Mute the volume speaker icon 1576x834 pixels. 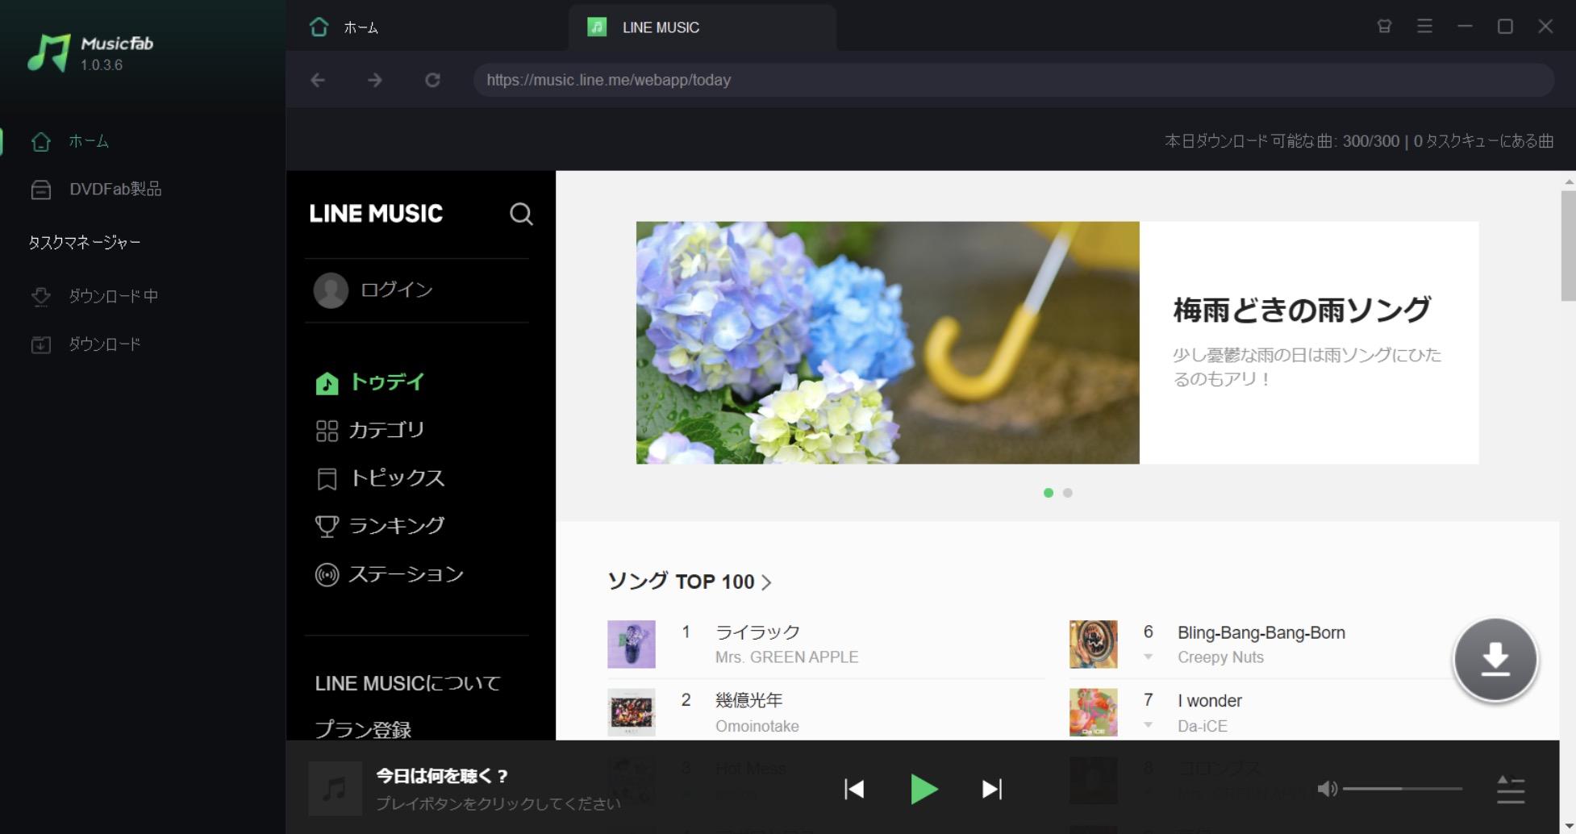[x=1327, y=789]
